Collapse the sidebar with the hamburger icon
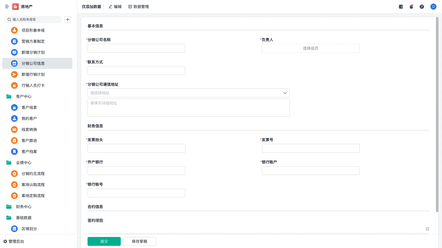The image size is (442, 248). tap(7, 7)
